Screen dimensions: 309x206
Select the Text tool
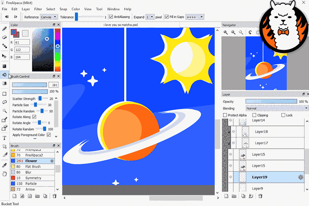4,138
